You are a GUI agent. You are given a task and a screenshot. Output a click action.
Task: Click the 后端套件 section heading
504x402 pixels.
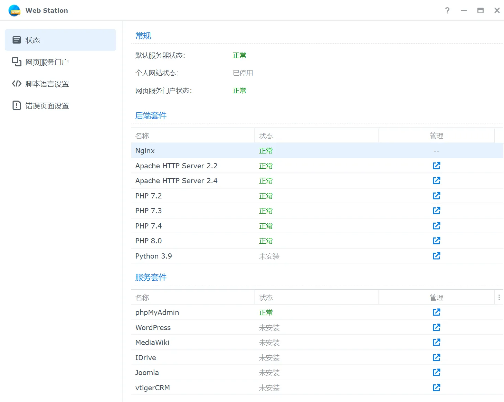151,115
